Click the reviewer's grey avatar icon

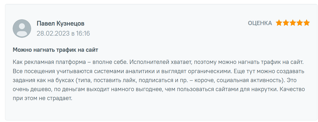click(22, 28)
